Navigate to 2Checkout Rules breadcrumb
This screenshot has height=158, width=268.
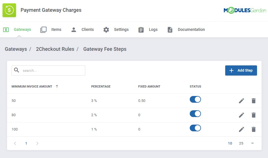[x=55, y=49]
